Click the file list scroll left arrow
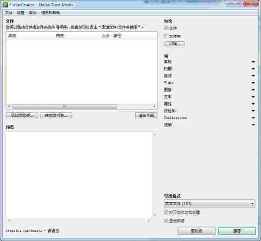The width and height of the screenshot is (261, 241). coord(9,106)
